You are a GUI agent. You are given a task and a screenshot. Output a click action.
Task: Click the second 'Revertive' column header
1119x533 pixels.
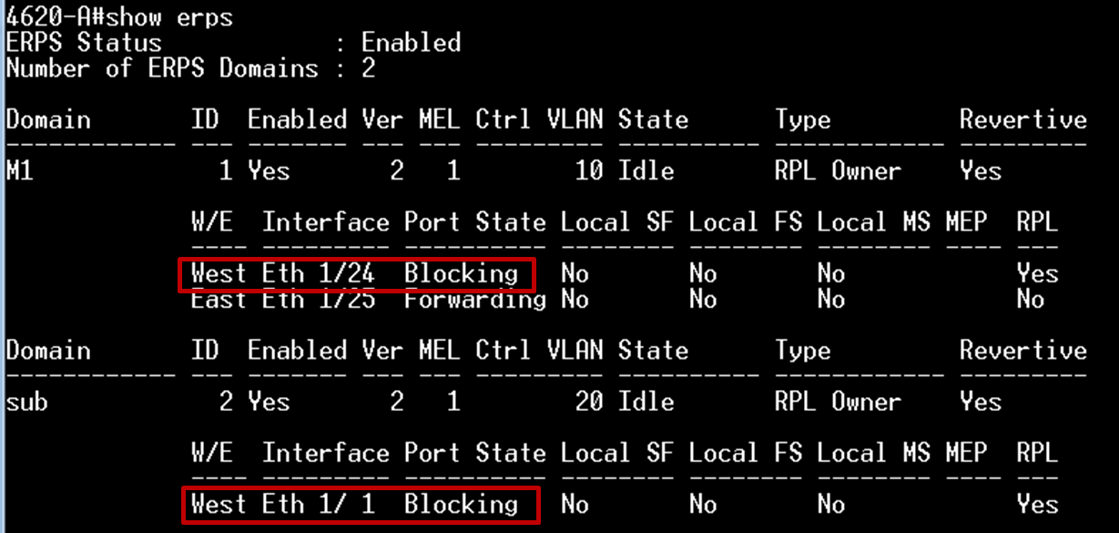tap(1023, 351)
